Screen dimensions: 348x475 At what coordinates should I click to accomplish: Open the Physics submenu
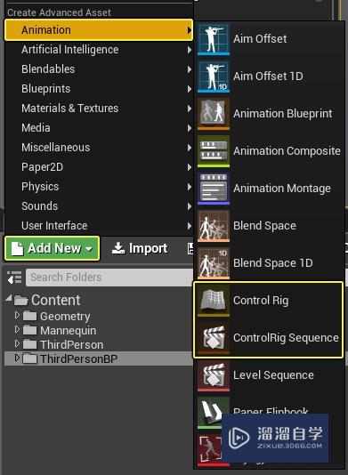pyautogui.click(x=99, y=187)
